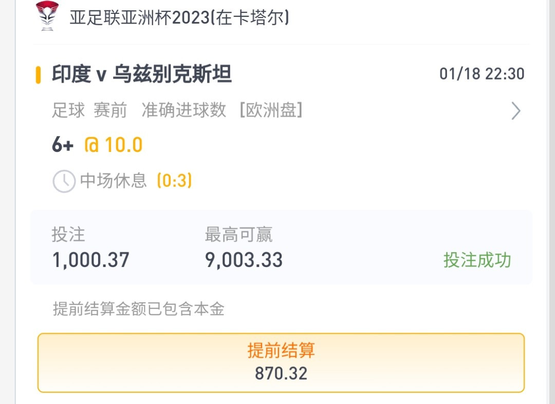Click the 赛前 pre-match label

pos(110,110)
